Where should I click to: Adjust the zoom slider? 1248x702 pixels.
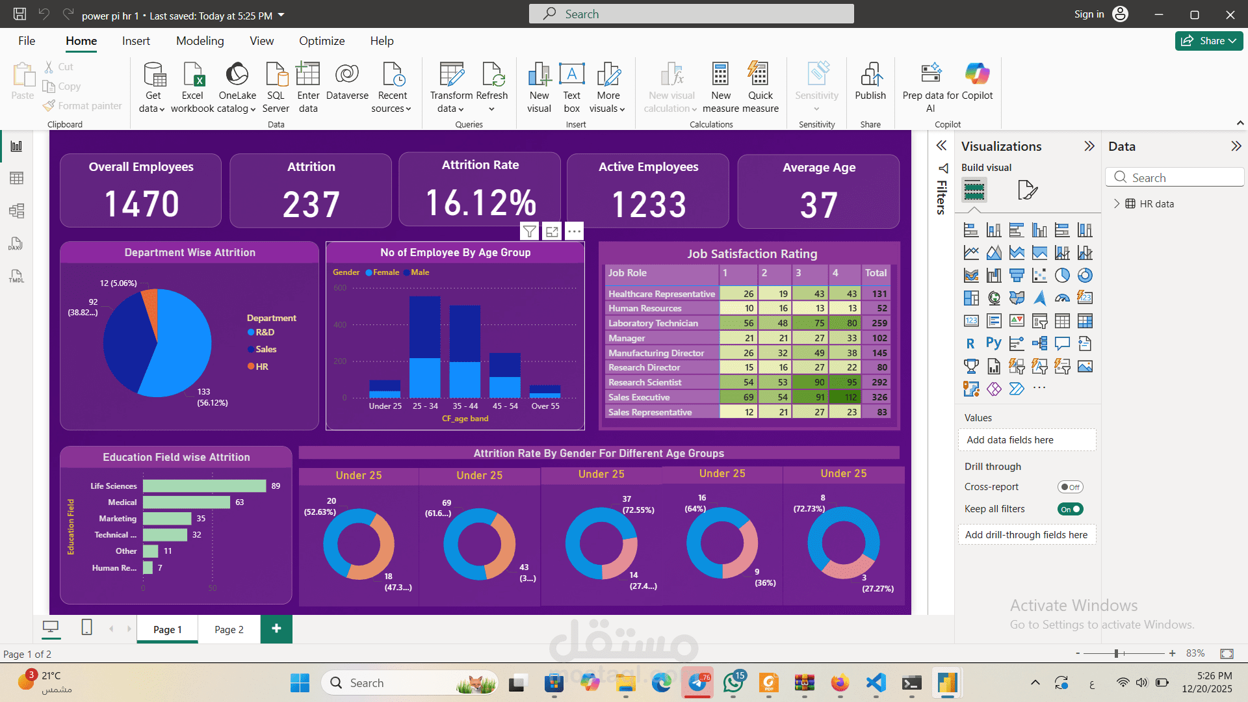point(1116,653)
